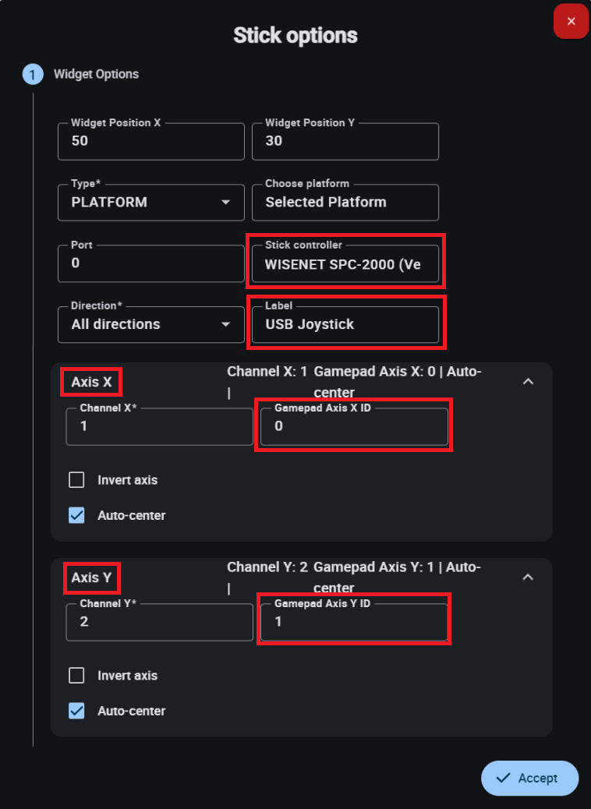Enable Invert axis for Axis Y

pos(76,676)
